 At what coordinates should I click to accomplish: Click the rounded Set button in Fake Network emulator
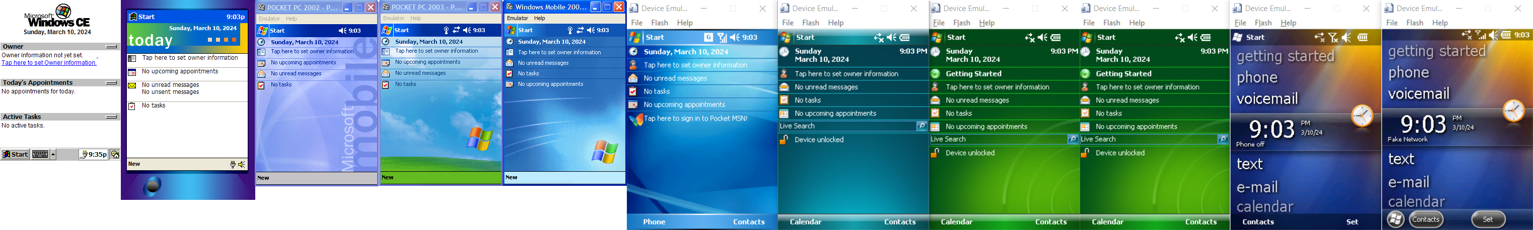[x=1488, y=219]
